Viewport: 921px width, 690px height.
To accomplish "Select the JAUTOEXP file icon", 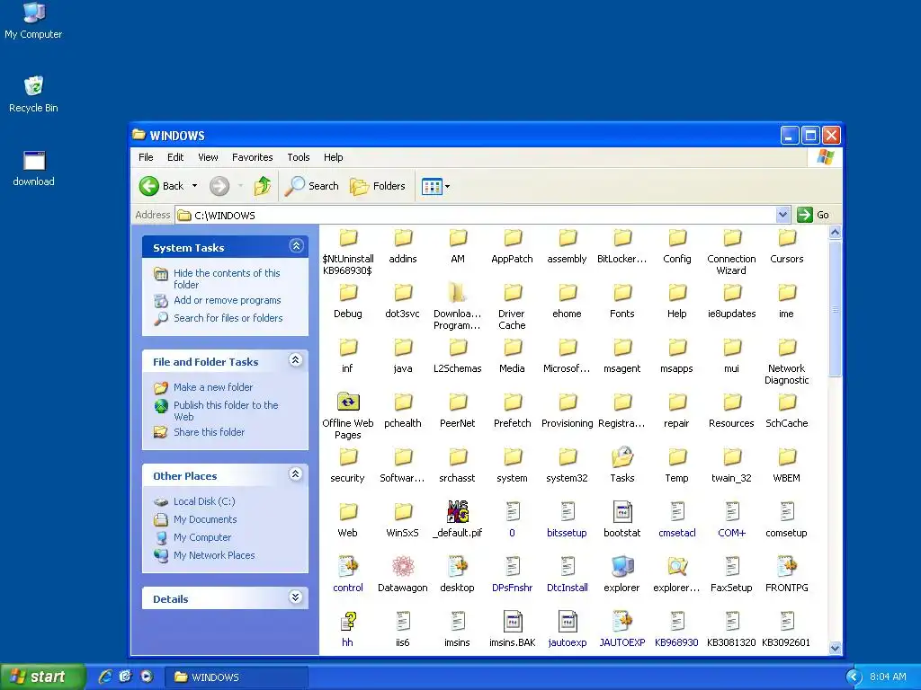I will (x=622, y=629).
